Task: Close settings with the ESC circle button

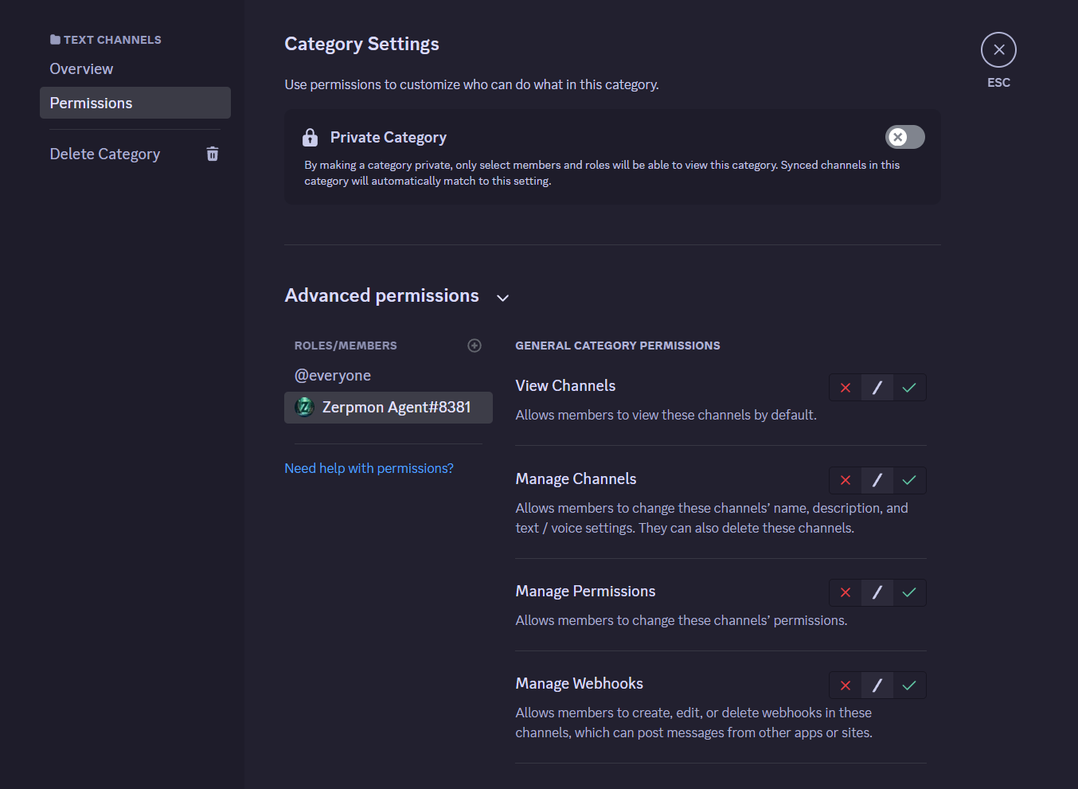Action: (998, 50)
